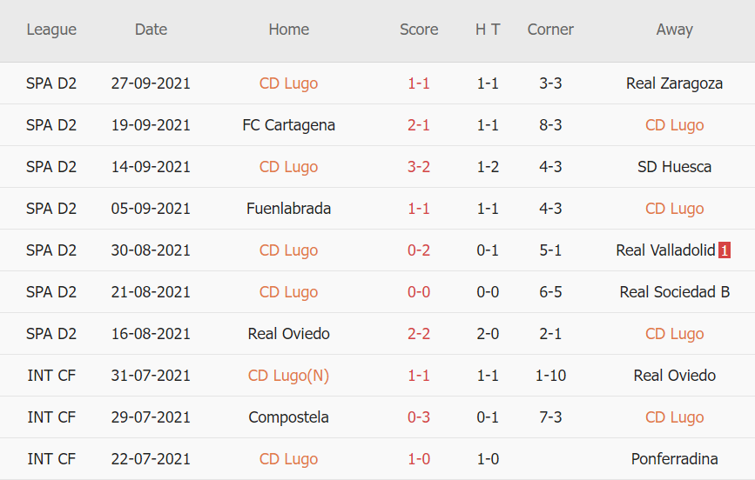755x480 pixels.
Task: Select FC Cartagena in the Home column
Action: tap(288, 125)
